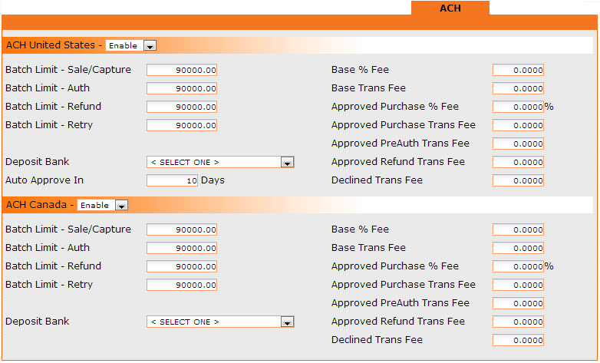600x363 pixels.
Task: Click Canada Batch Limit Sale/Capture field
Action: click(182, 230)
